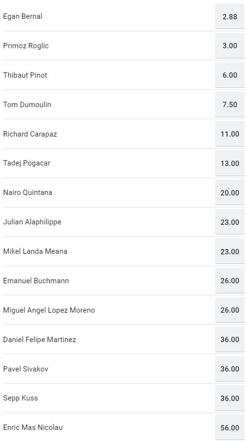Choose Sepp Kuss odds 36.00
Image resolution: width=246 pixels, height=441 pixels.
[x=230, y=398]
